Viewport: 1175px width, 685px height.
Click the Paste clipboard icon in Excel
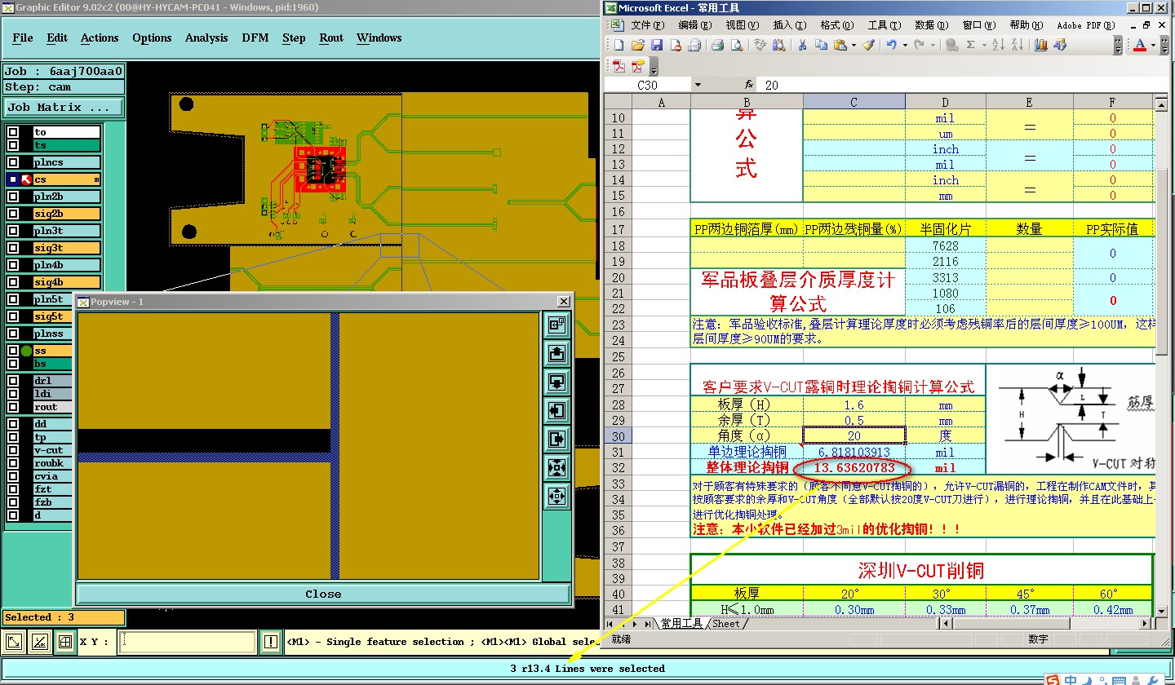click(840, 46)
